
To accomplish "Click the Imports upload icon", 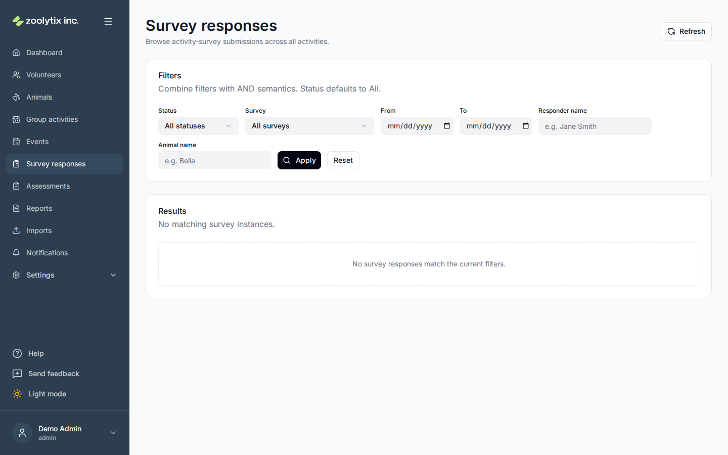I will tap(16, 231).
